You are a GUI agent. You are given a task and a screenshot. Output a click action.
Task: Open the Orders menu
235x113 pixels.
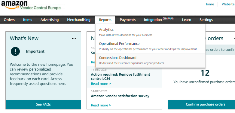click(9, 20)
